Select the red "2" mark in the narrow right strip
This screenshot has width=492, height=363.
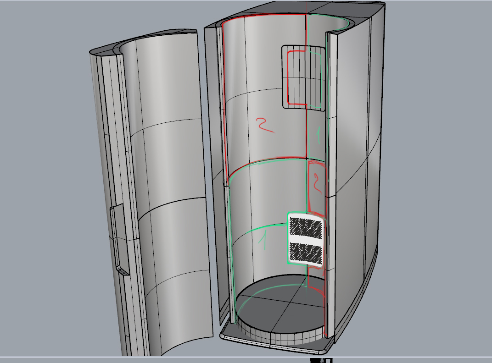tap(316, 183)
